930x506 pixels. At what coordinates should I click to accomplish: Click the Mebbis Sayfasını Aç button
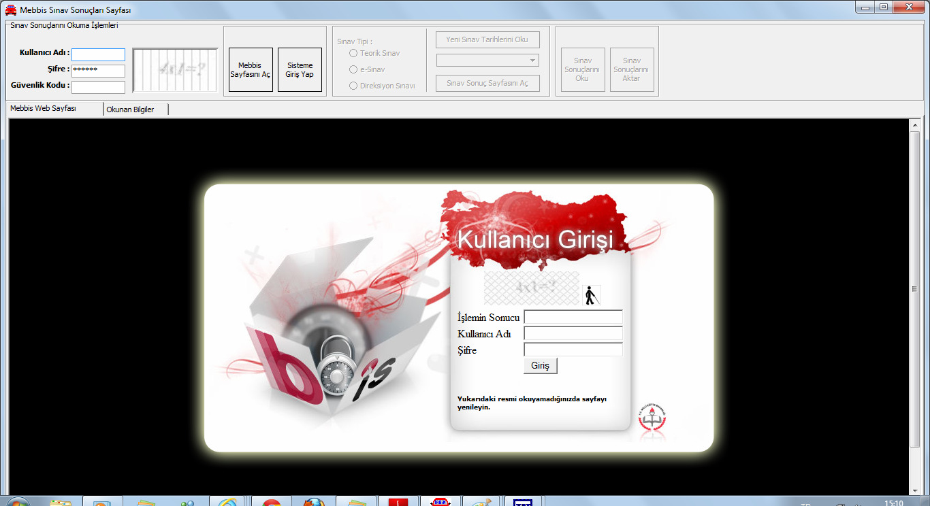click(x=251, y=70)
